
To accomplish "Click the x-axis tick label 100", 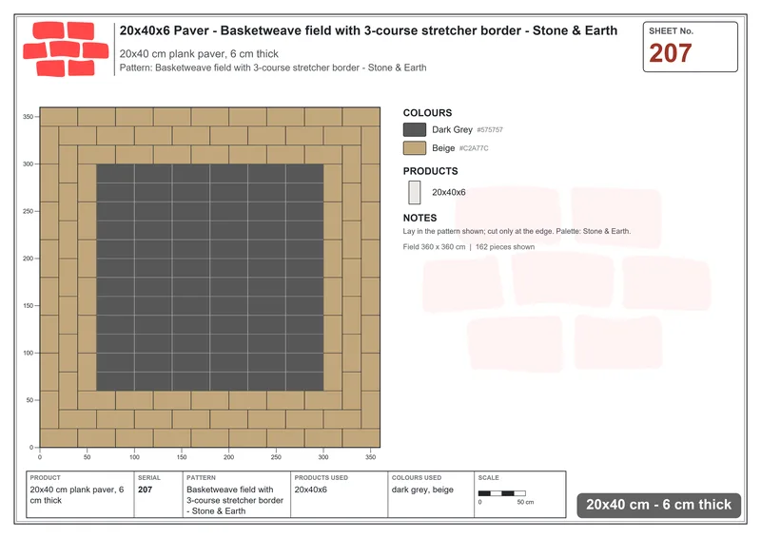I will pos(134,457).
